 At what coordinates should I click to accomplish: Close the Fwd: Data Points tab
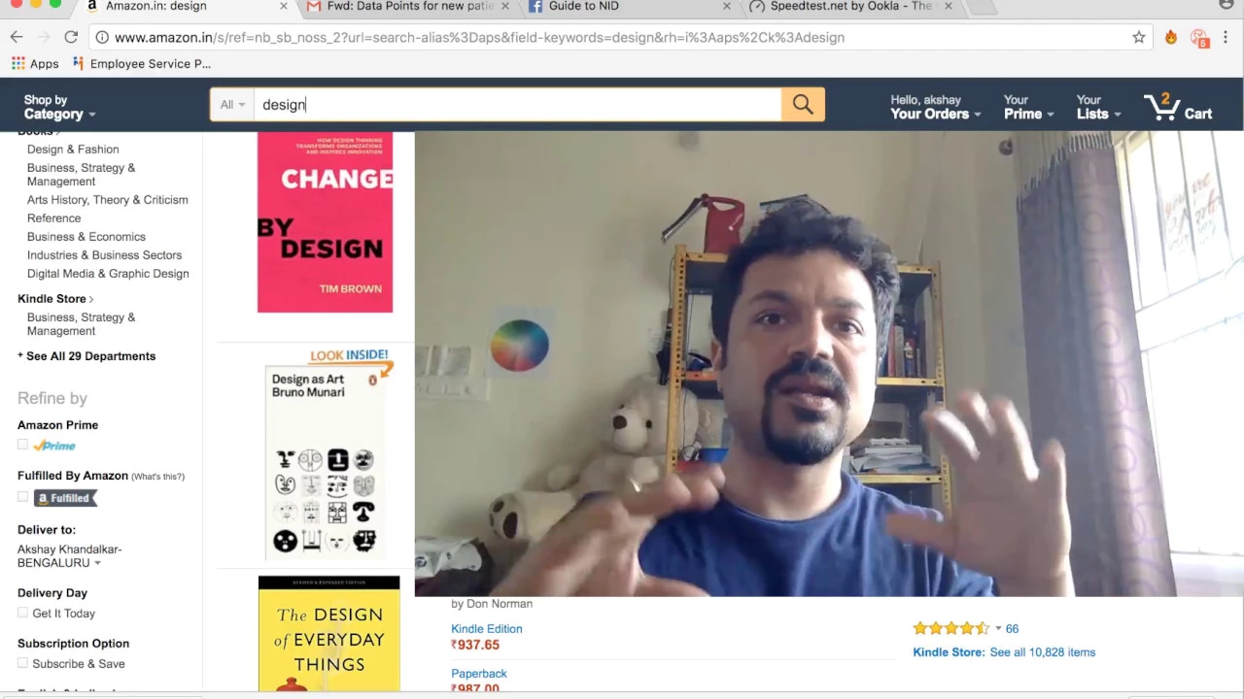(505, 6)
